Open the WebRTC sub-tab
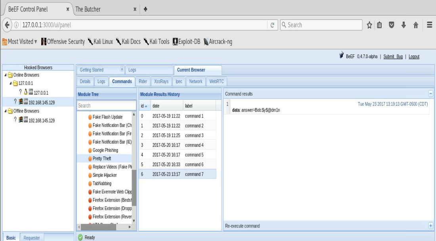 point(216,82)
